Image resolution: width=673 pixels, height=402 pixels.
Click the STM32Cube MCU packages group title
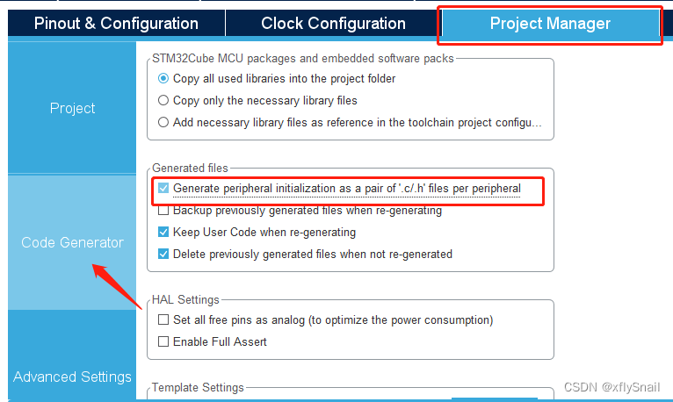click(303, 59)
